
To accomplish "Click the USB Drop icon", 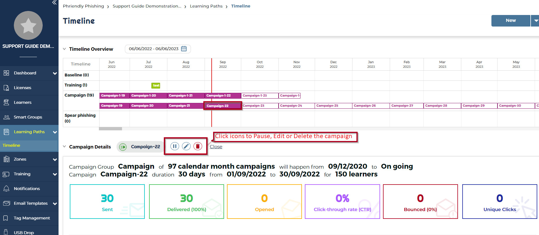I will 6,232.
